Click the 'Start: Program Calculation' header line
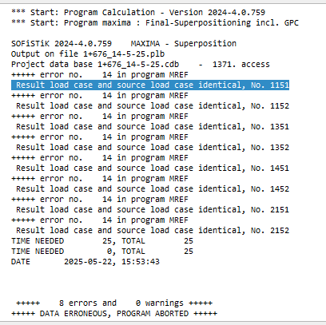The image size is (326, 325). (x=138, y=12)
